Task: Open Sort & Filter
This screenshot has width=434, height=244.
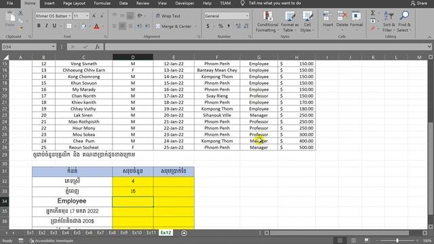Action: pyautogui.click(x=389, y=22)
